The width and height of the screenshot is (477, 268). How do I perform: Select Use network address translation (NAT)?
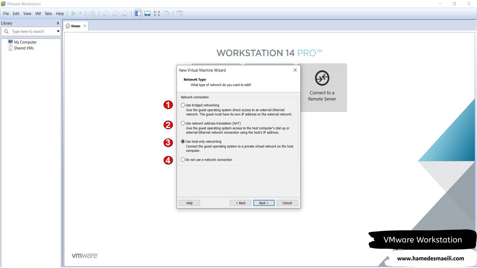(x=183, y=123)
